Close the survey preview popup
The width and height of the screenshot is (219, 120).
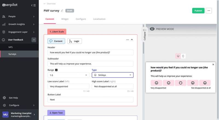(213, 64)
